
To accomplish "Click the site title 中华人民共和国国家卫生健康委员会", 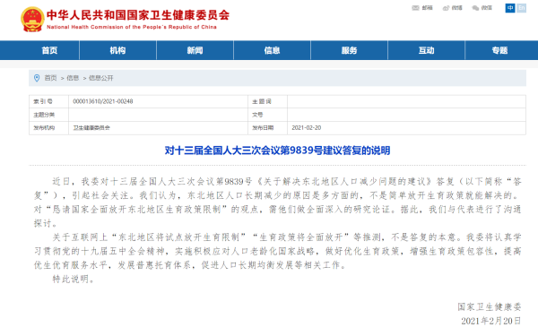I will click(138, 15).
